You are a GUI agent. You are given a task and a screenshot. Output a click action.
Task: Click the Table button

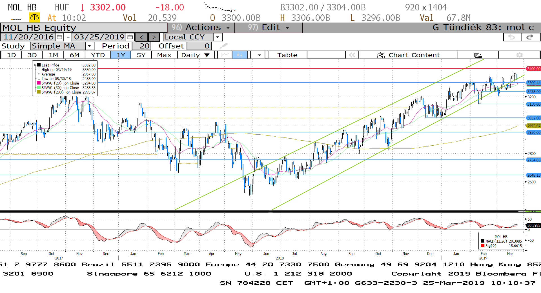coord(287,55)
